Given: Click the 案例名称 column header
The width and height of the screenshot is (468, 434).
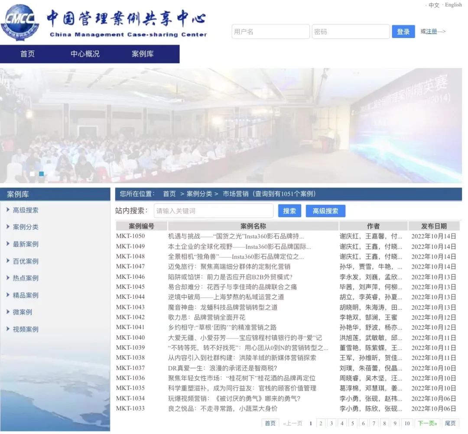Looking at the screenshot, I should coord(253,226).
